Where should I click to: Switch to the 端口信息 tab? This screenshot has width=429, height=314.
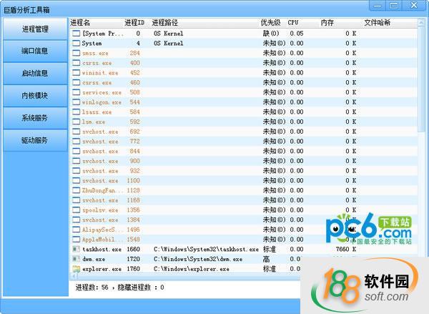[x=35, y=51]
